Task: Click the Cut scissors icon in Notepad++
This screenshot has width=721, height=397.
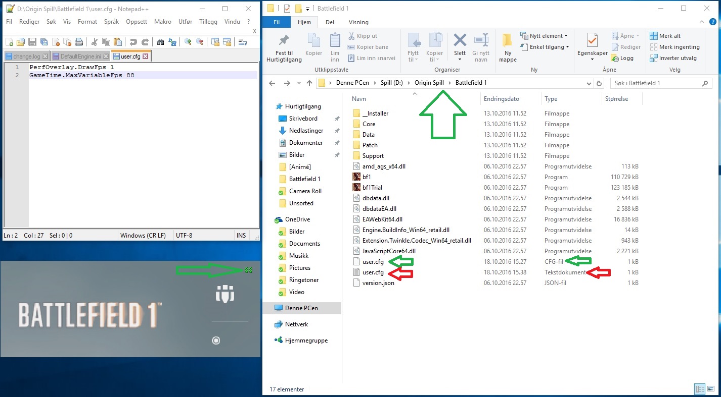Action: (x=95, y=42)
